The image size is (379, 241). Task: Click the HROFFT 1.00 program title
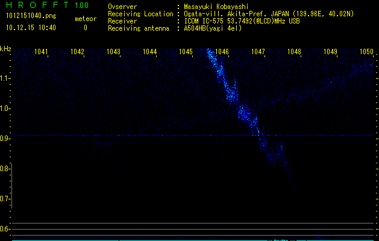pos(47,5)
